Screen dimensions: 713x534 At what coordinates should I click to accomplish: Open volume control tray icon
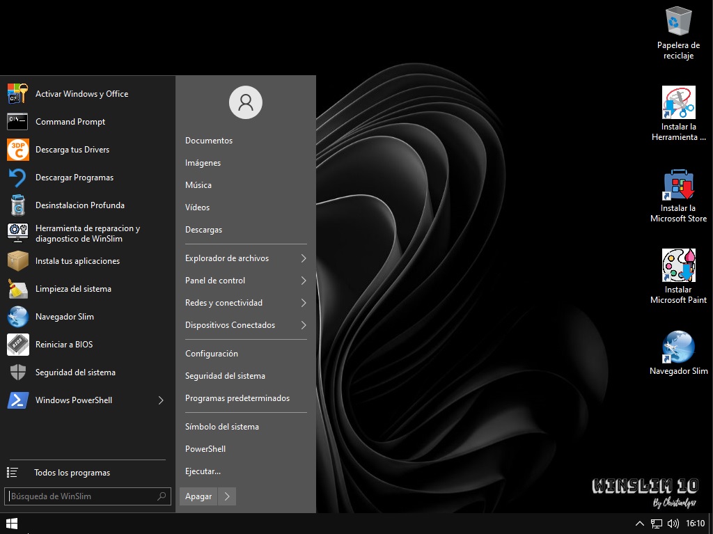coord(673,524)
